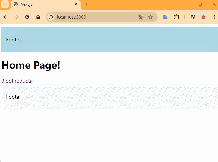Screen dimensions: 218x162
Task: Open Chrome's three-dot menu
Action: tap(214, 17)
